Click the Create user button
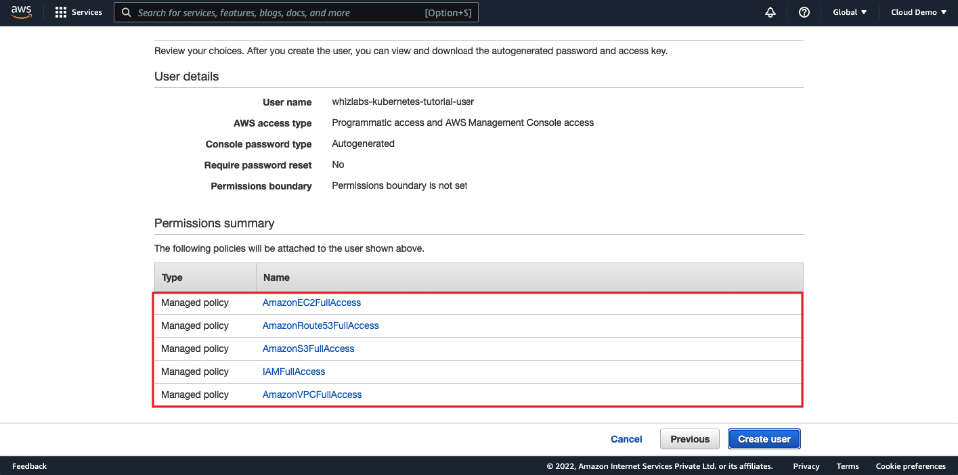 pos(764,439)
